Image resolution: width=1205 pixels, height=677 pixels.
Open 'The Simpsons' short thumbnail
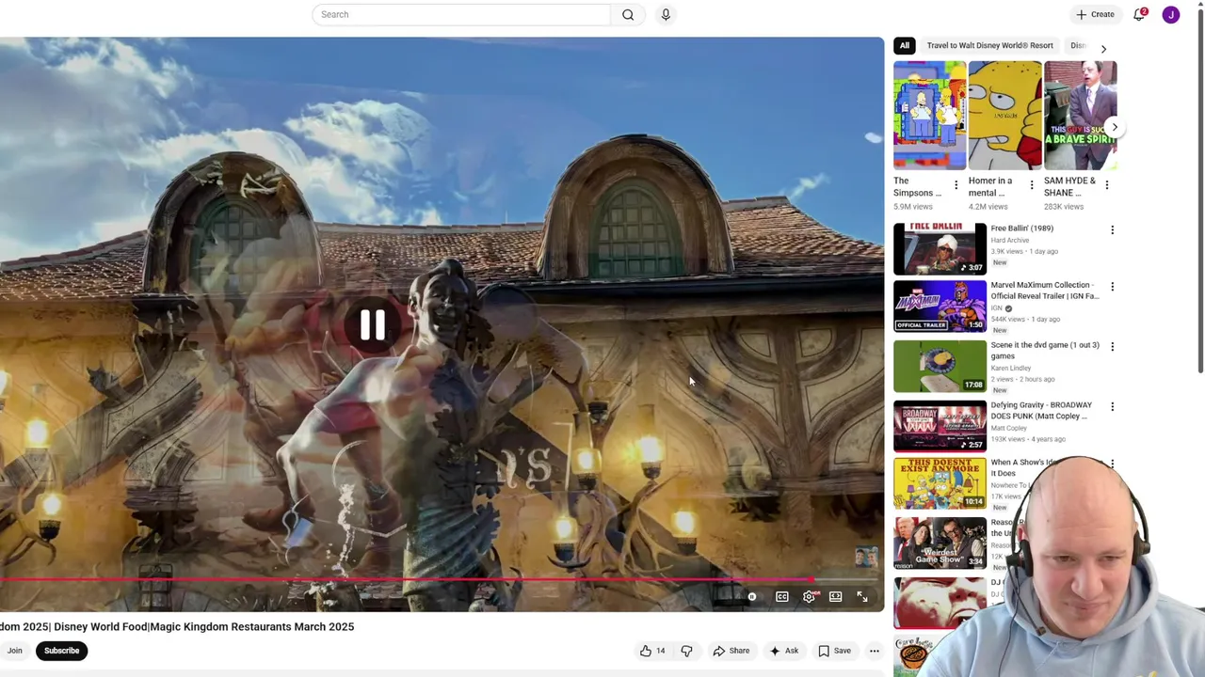[x=930, y=116]
